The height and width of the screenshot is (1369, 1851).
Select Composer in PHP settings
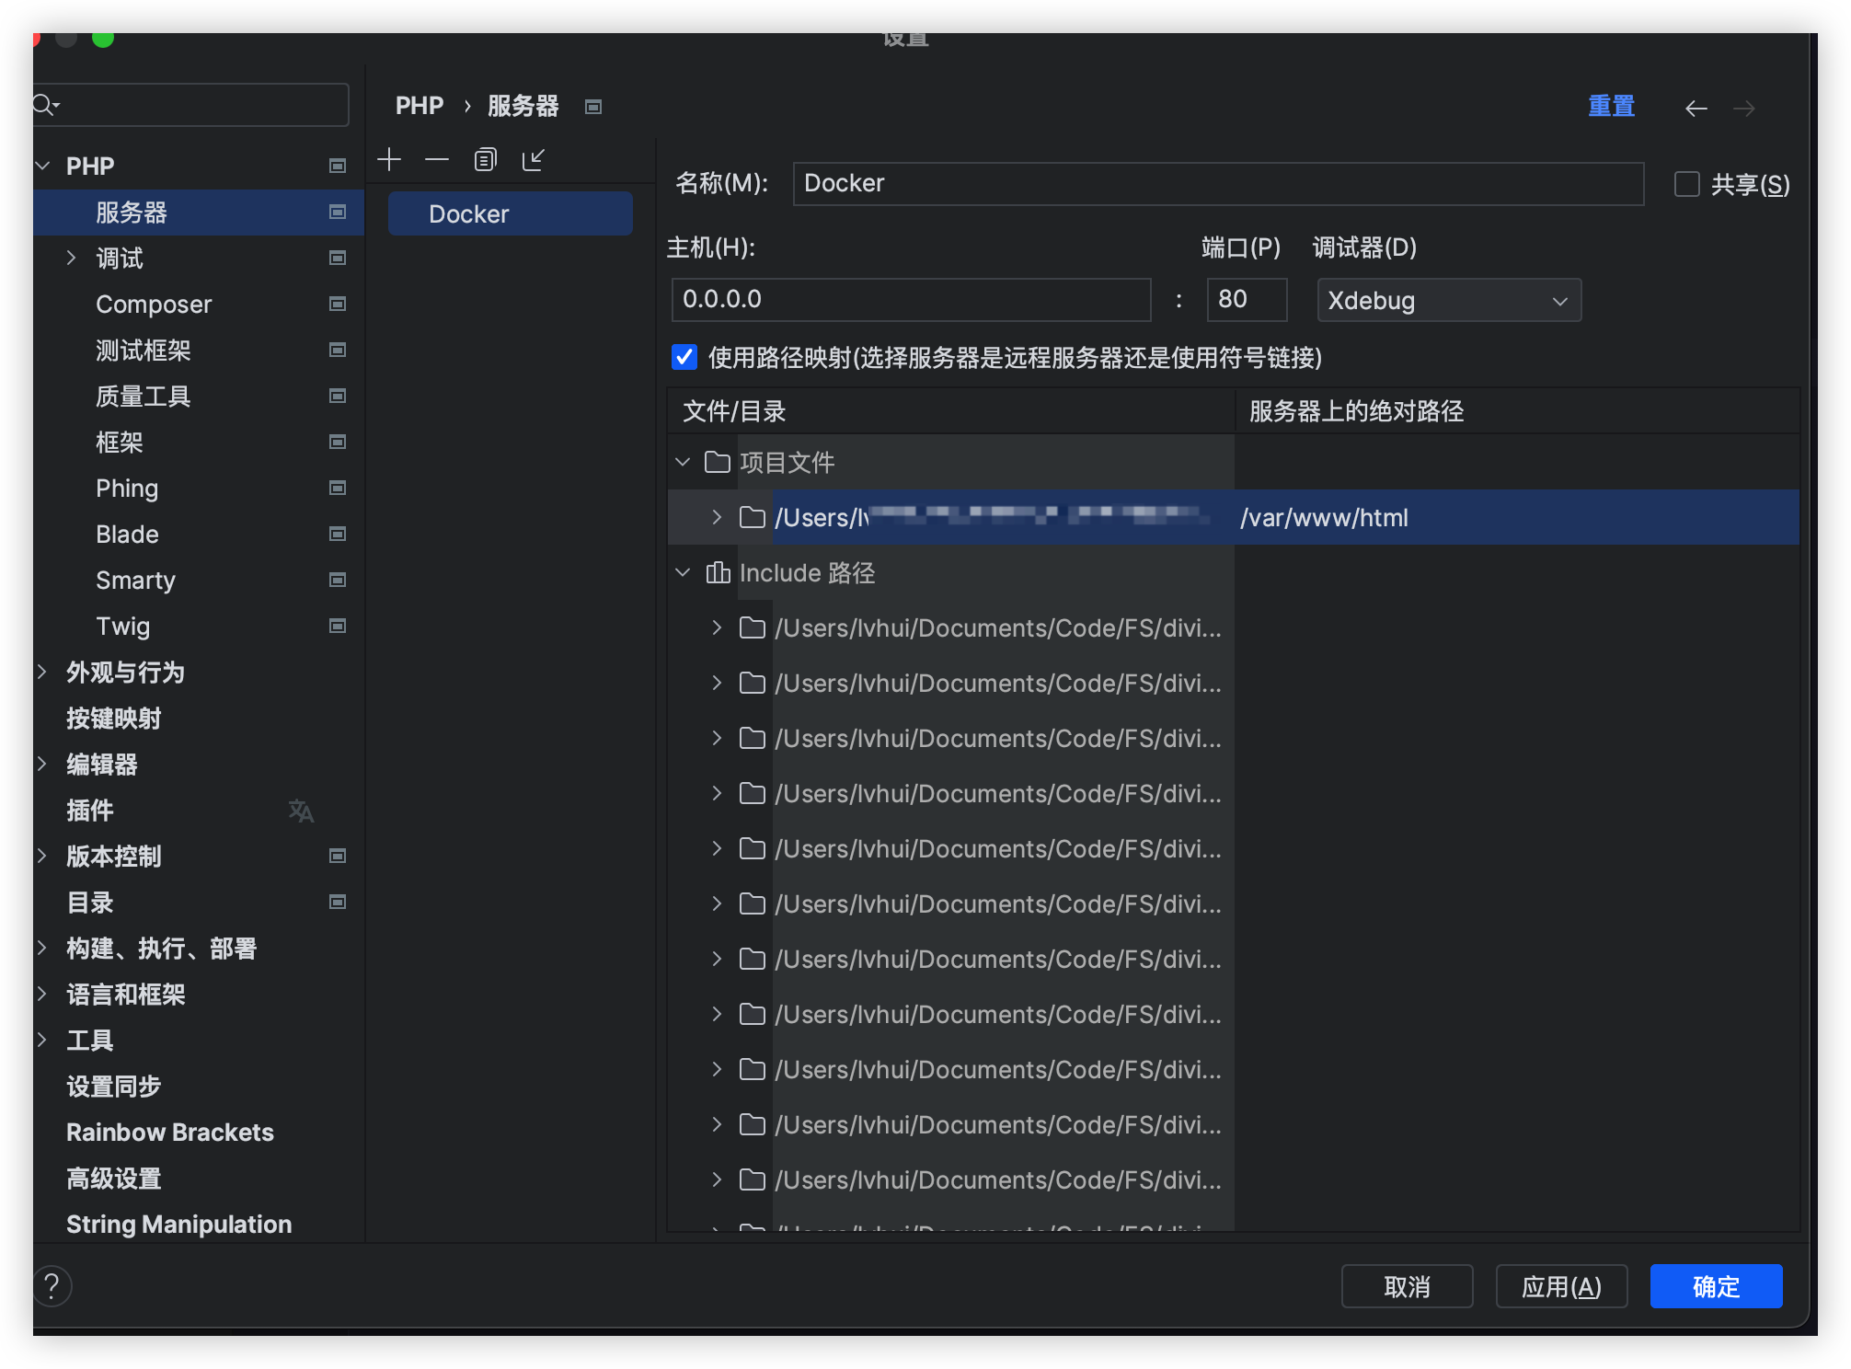[154, 304]
